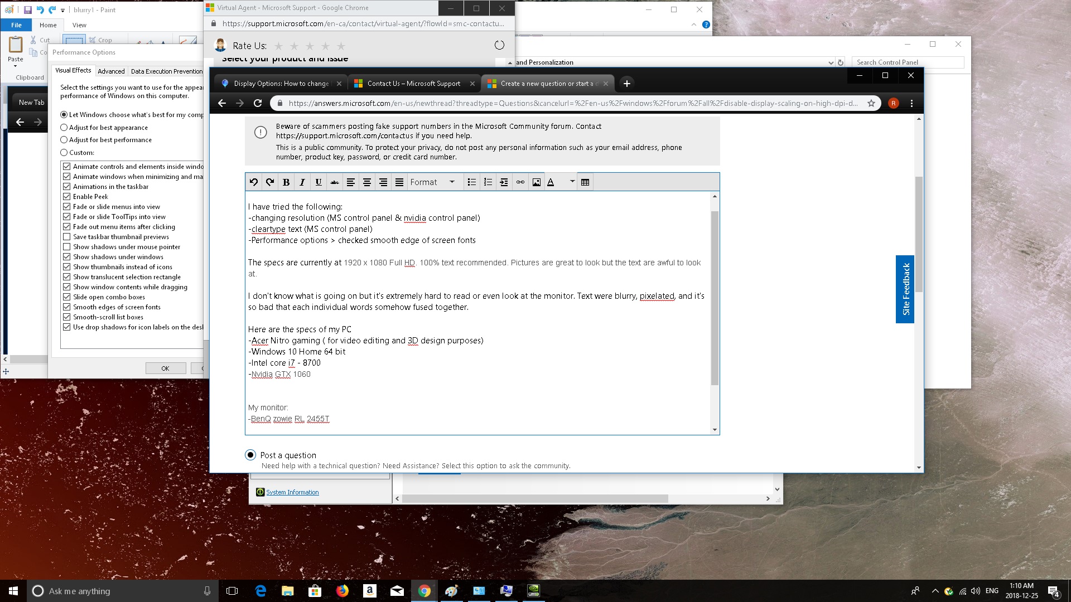Select 'Adjust for best performance' option

(x=106, y=140)
